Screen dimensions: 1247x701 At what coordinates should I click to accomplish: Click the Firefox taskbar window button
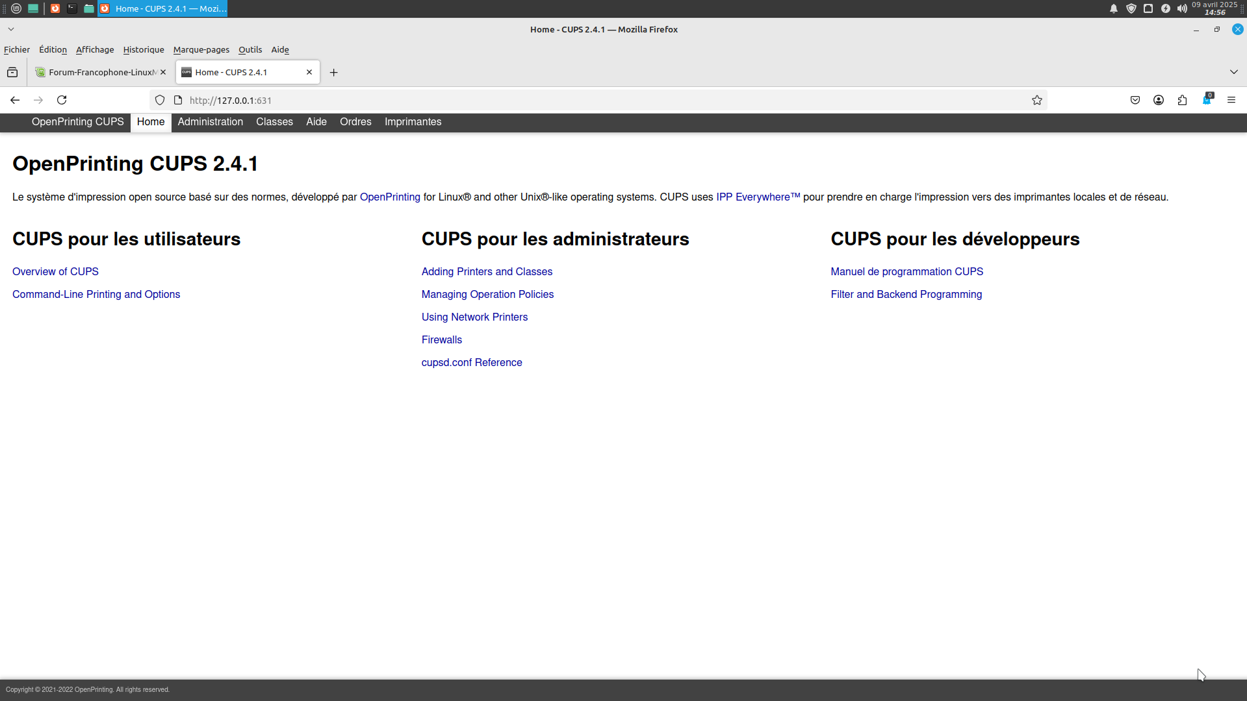(162, 8)
